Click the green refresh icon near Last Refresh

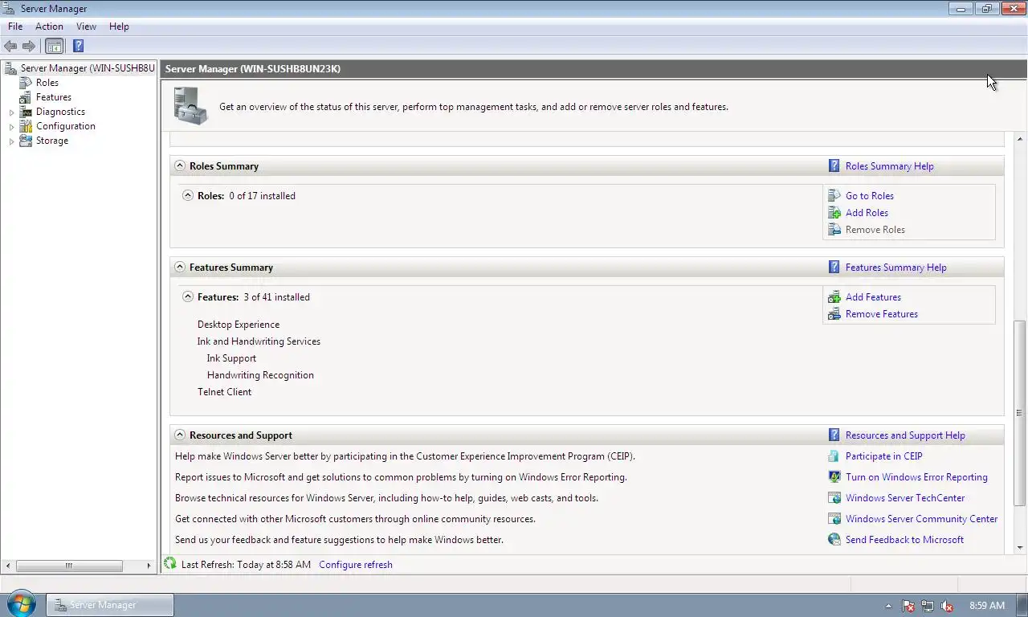[169, 564]
